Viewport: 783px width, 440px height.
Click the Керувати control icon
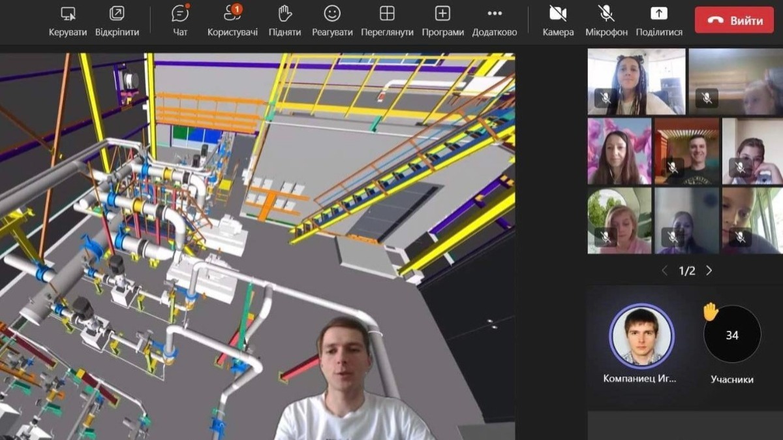(68, 14)
